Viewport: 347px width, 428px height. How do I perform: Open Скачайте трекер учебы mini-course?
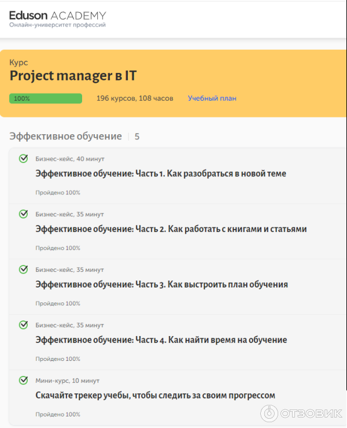[155, 396]
